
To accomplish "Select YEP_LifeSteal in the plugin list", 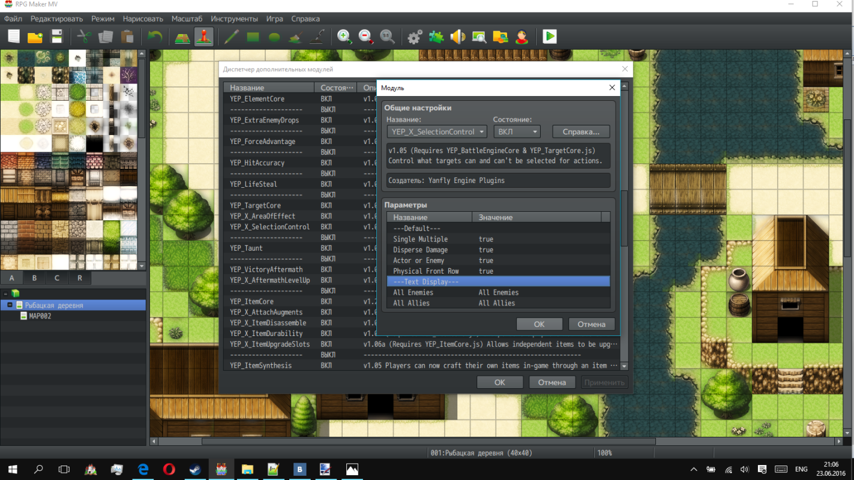I will [x=253, y=184].
